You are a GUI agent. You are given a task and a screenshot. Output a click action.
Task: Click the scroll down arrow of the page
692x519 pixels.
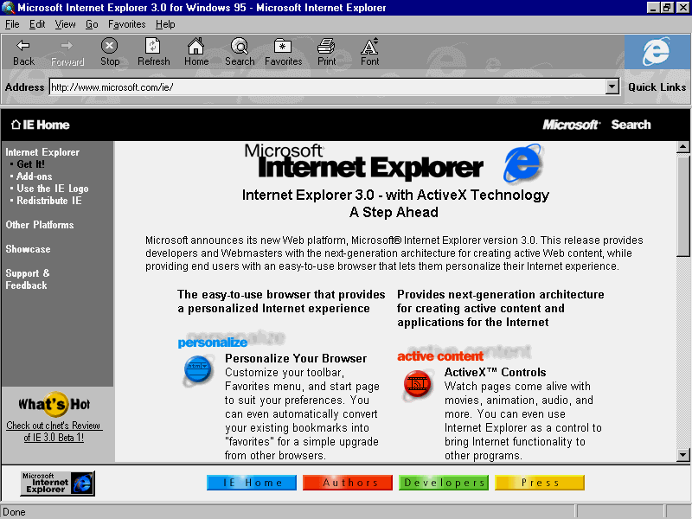(x=682, y=455)
